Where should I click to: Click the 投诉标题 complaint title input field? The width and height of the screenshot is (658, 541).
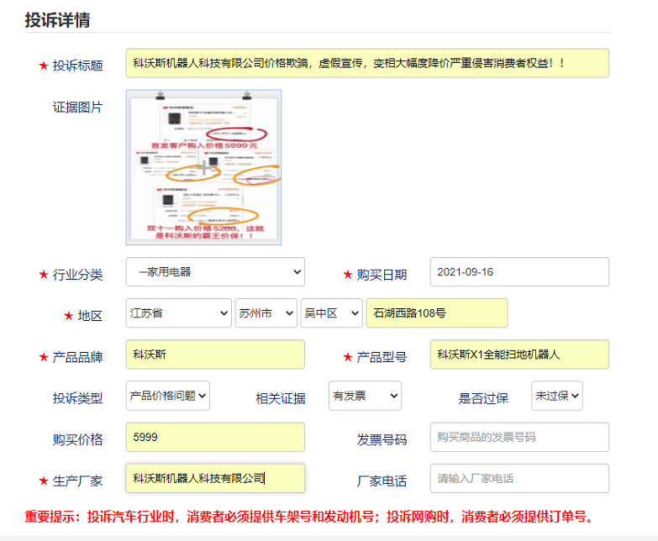coord(367,63)
